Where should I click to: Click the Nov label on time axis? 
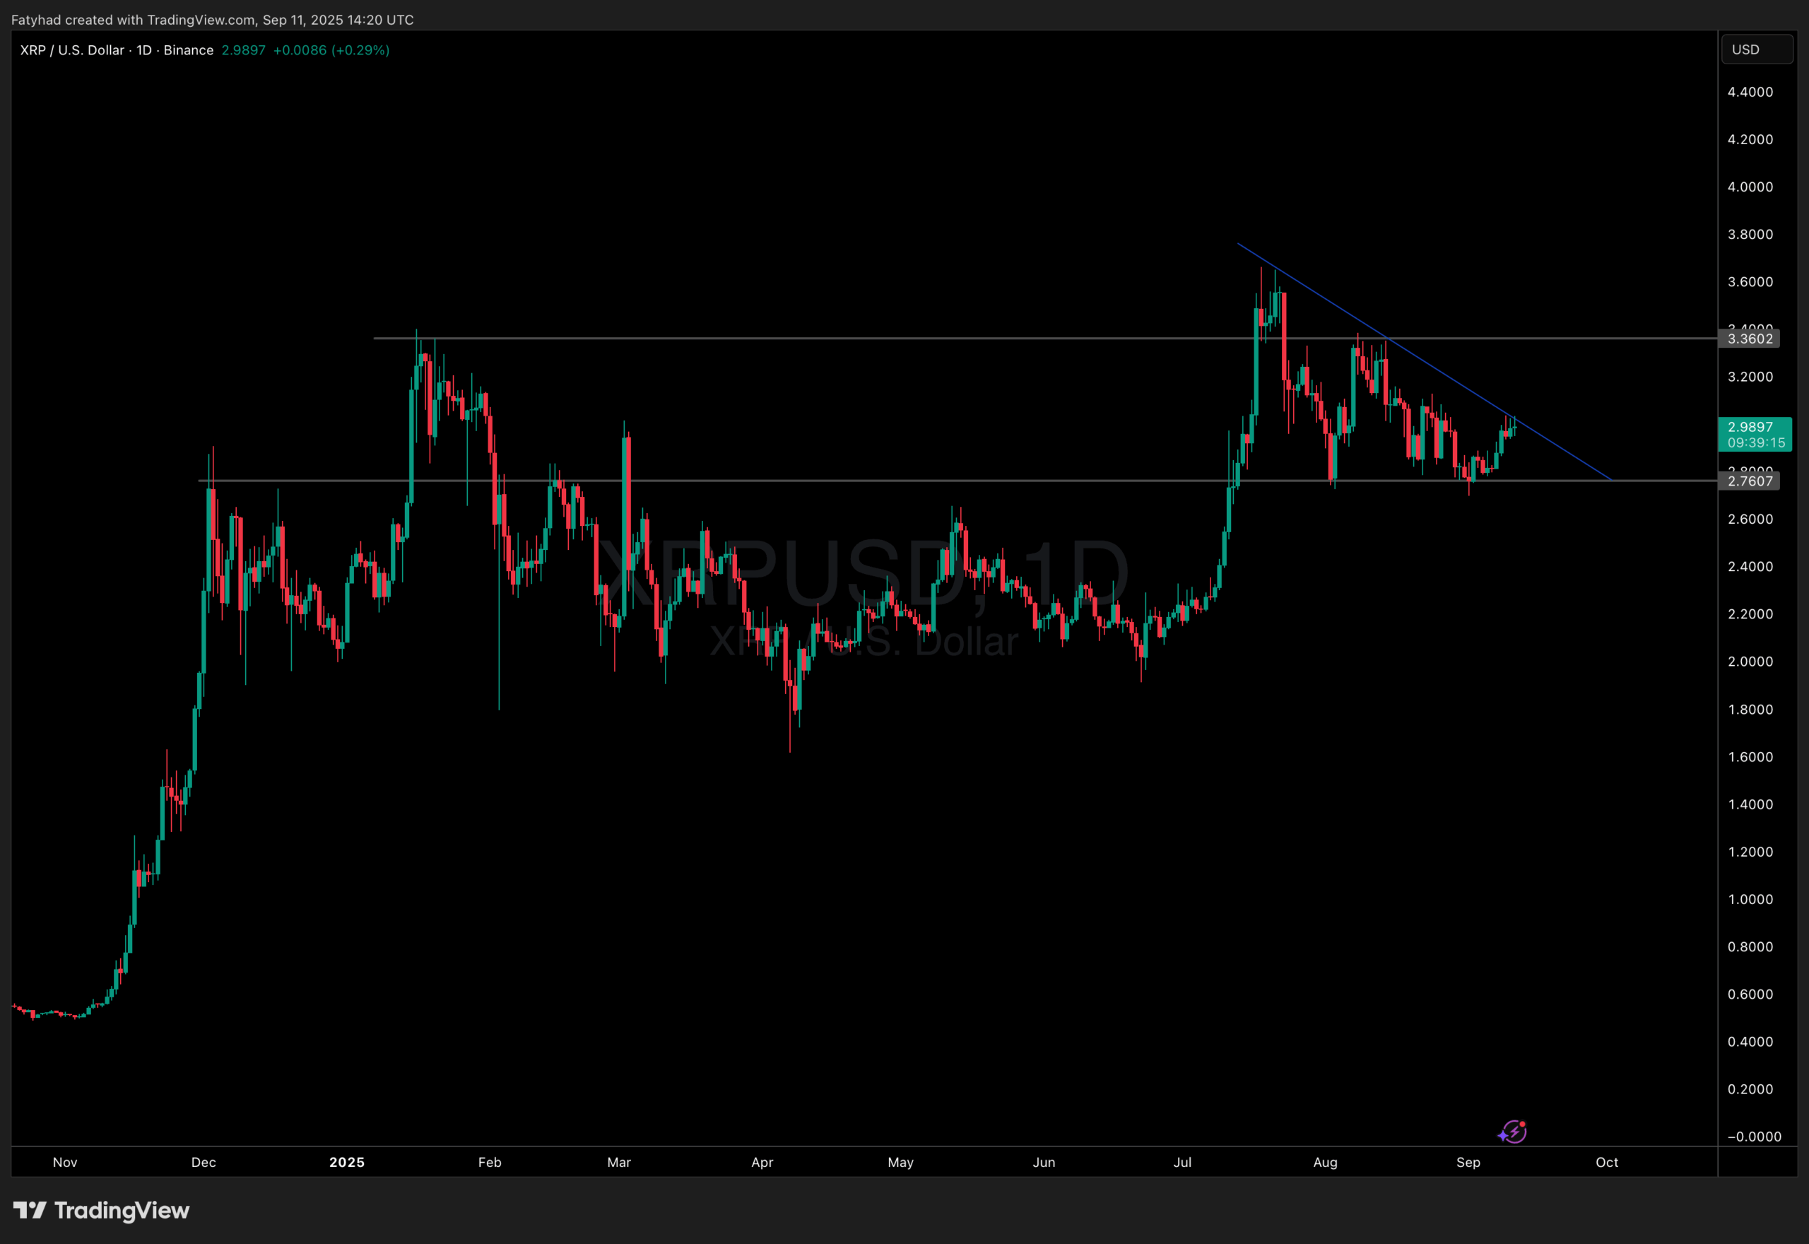tap(65, 1162)
